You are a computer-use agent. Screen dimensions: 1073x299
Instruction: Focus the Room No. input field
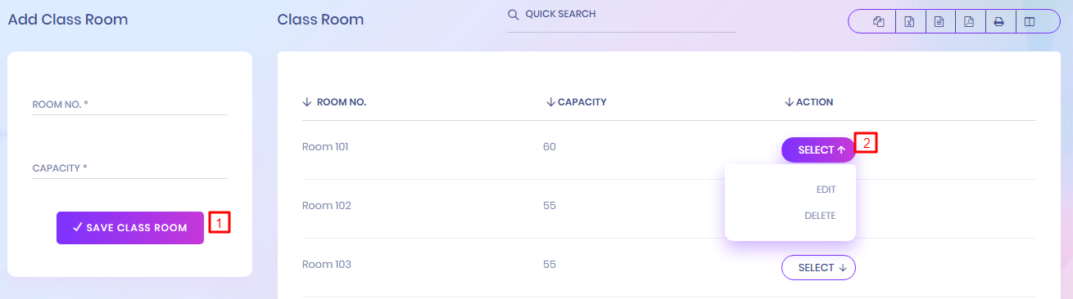(x=129, y=105)
